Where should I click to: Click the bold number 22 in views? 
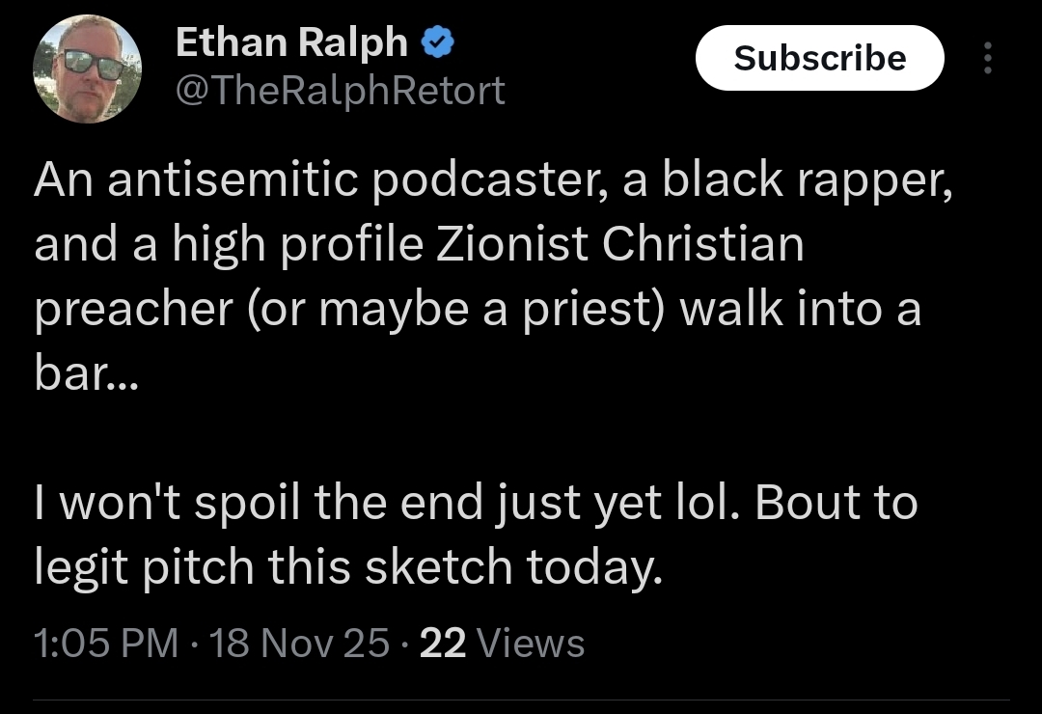pos(443,643)
